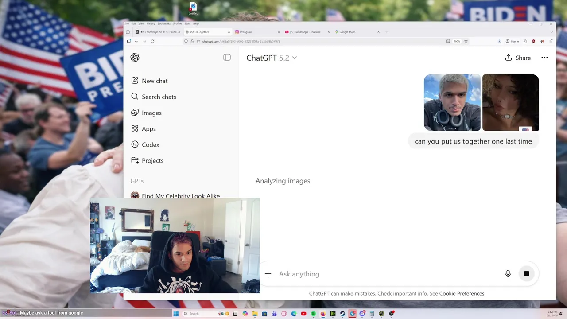
Task: Open the three-dot conversation options menu
Action: tap(544, 58)
